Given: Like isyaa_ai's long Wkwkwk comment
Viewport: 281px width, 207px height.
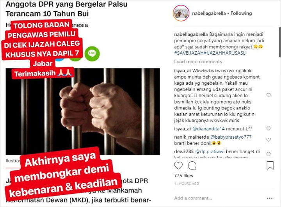Looking at the screenshot, I should (269, 95).
